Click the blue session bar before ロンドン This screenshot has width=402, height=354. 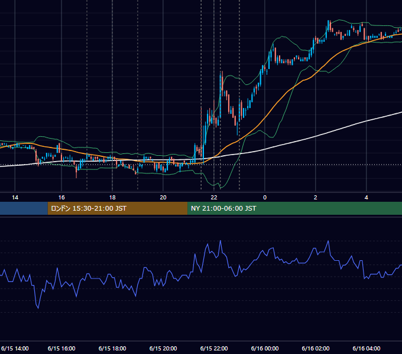24,208
